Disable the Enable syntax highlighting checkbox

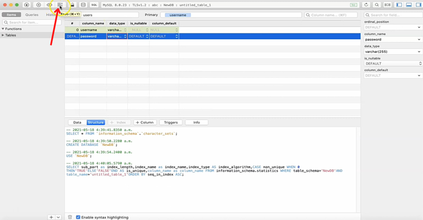(78, 217)
